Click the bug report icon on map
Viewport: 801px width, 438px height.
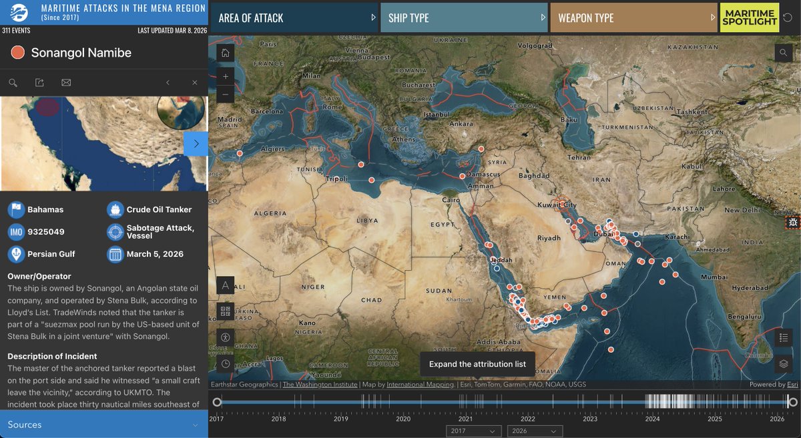point(793,223)
